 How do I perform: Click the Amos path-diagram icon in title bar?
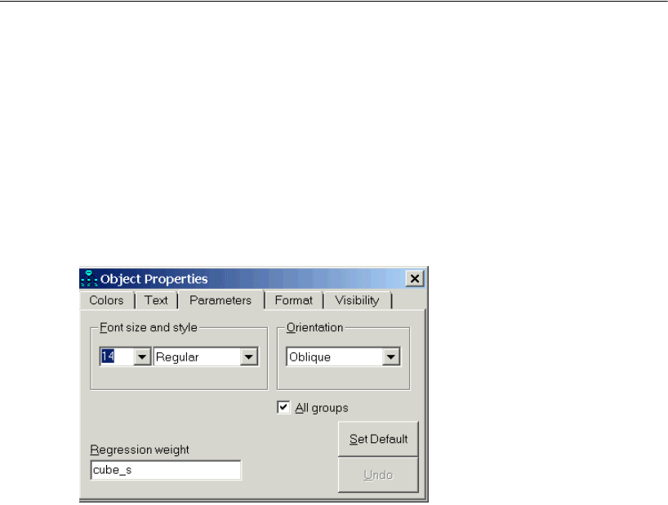coord(89,278)
